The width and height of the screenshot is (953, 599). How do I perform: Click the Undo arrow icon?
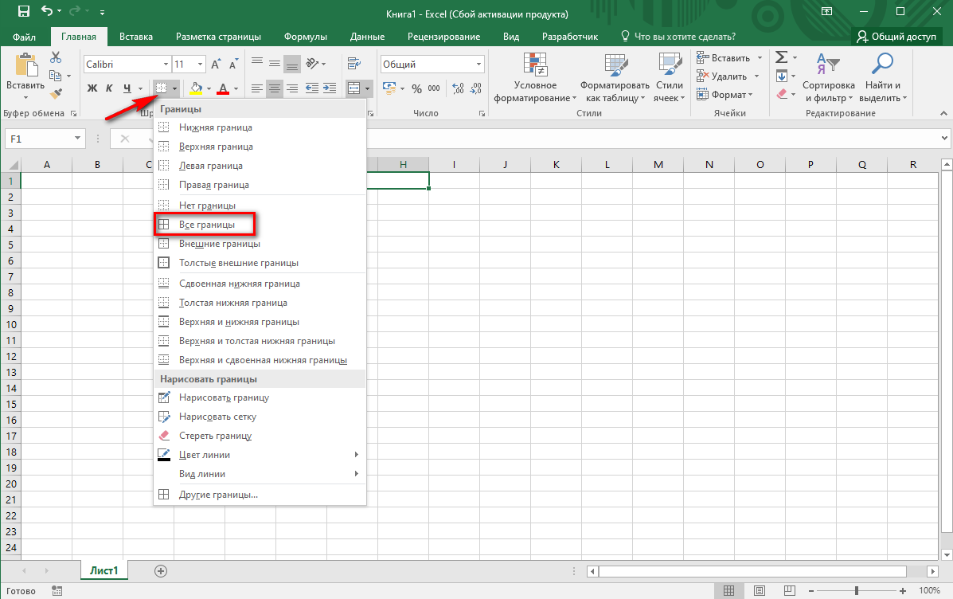(48, 12)
